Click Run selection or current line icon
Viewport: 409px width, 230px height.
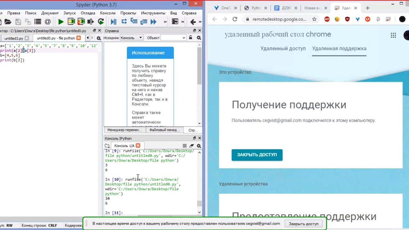pos(91,22)
